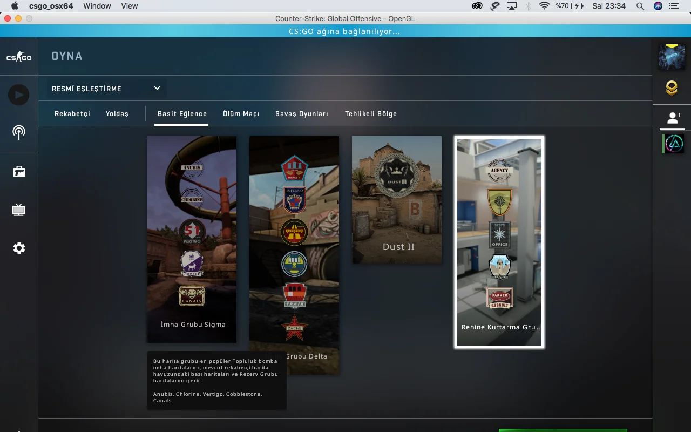The height and width of the screenshot is (432, 691).
Task: Open the settings gear icon
Action: [x=19, y=248]
